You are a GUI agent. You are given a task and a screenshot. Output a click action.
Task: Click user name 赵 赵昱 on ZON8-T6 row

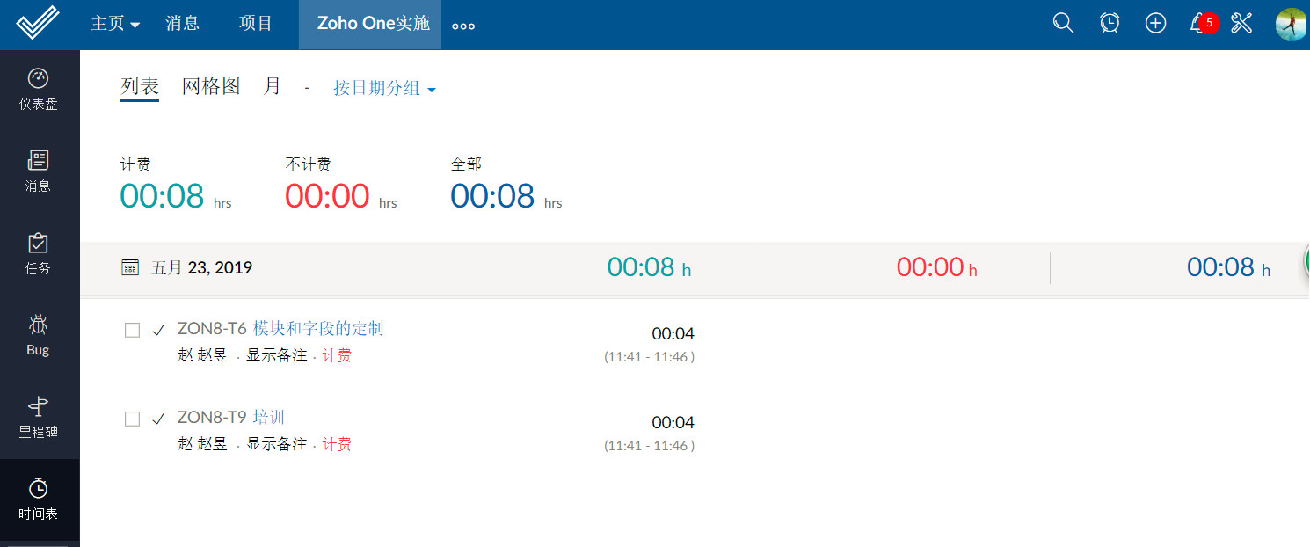(202, 355)
